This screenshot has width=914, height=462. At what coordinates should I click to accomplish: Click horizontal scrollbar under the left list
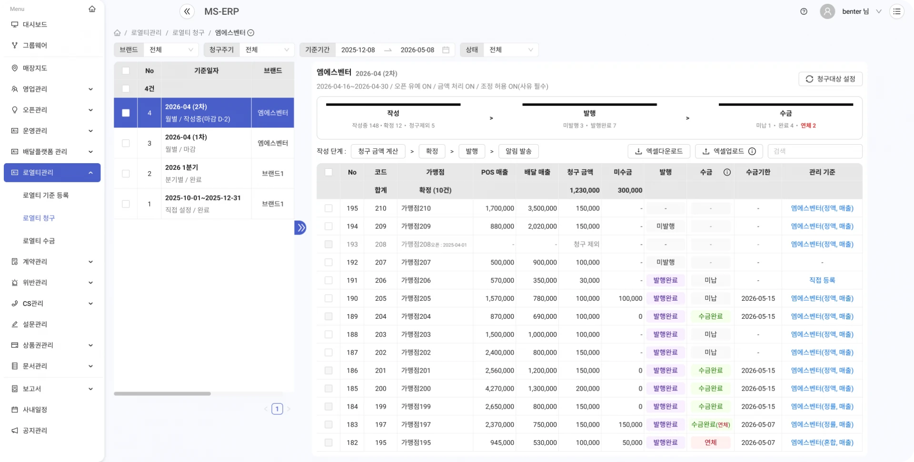(162, 394)
